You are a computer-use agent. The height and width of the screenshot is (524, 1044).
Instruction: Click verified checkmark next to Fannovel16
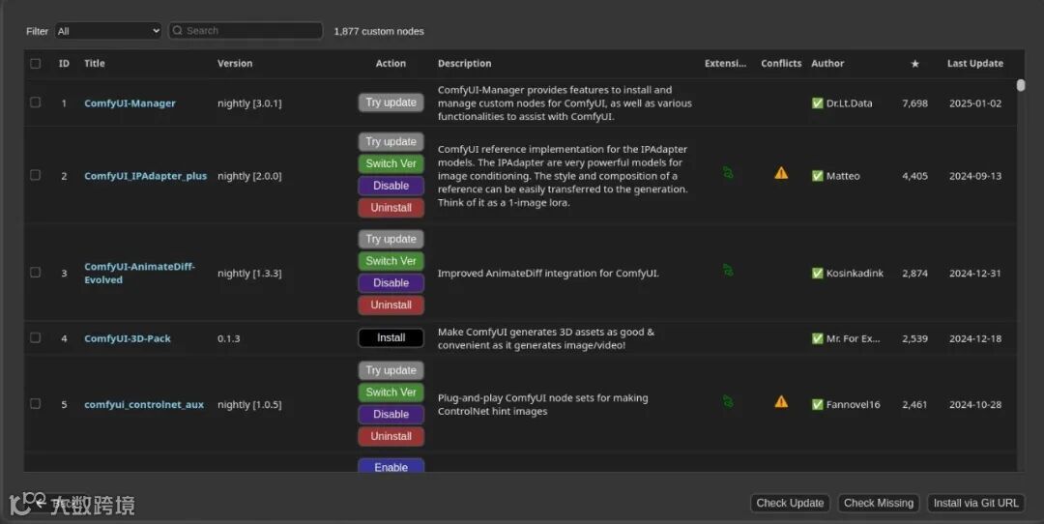(817, 404)
